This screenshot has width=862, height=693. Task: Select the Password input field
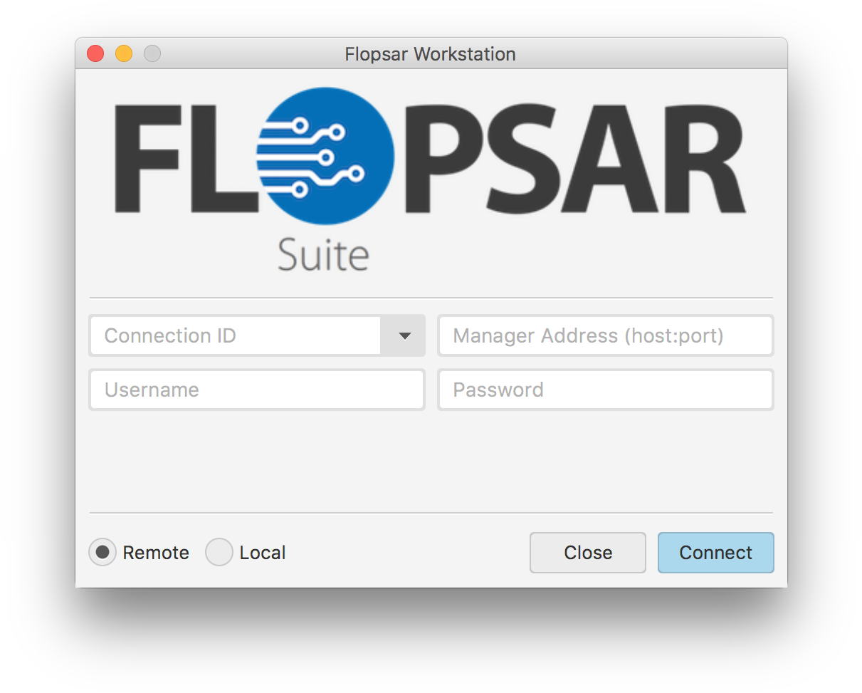[x=605, y=390]
